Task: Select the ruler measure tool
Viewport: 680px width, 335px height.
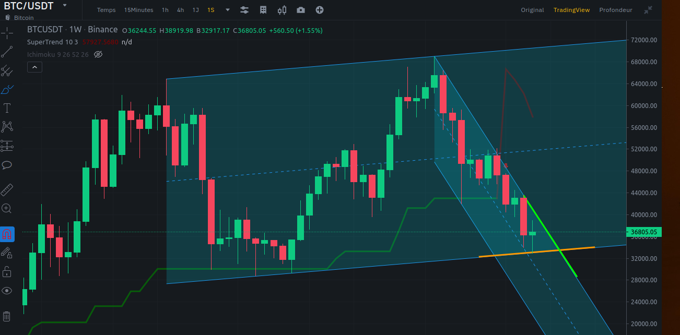Action: click(7, 189)
